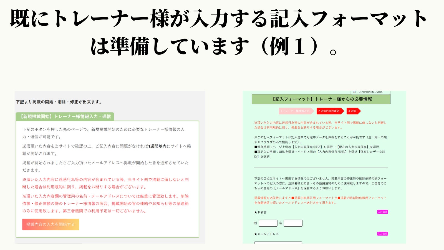Open the 入力内容保存/読込 link
The image size is (444, 250).
[x=370, y=92]
